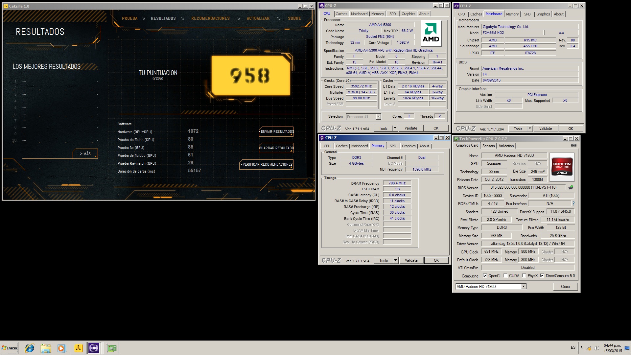Screen dimensions: 631x355
Task: Toggle the PhysX checkbox in GPU-Z
Action: (524, 276)
